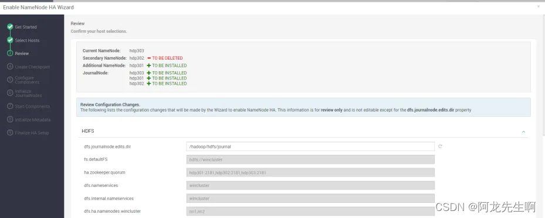Click the step 5 Configure Components circle icon

coord(10,79)
